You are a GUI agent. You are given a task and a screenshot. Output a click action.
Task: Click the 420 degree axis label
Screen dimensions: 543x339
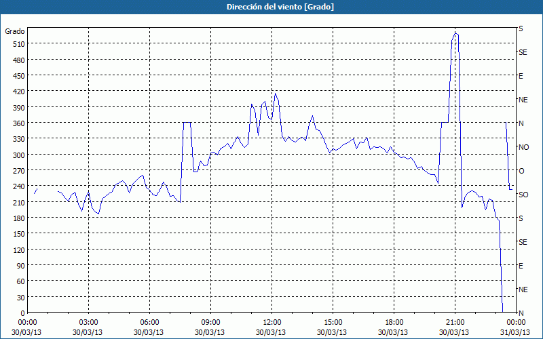click(x=19, y=92)
